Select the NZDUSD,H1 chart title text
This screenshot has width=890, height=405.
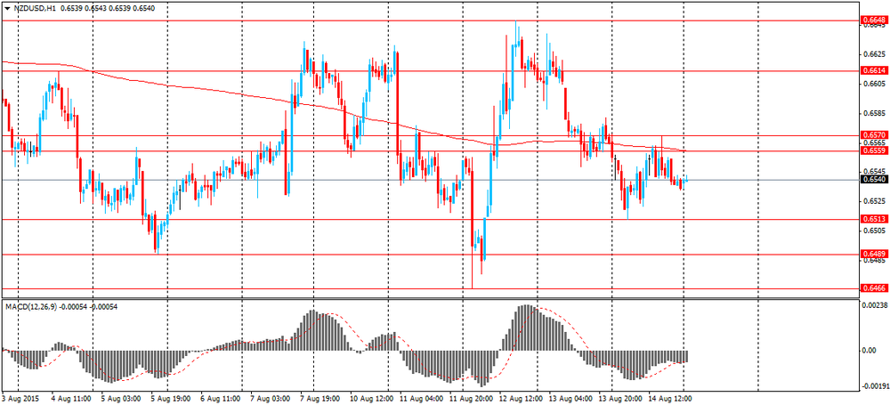[30, 9]
